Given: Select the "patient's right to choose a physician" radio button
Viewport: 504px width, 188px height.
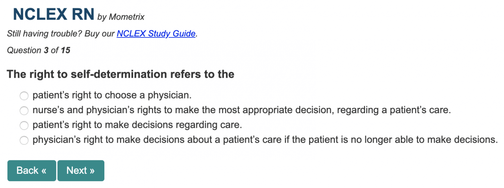Looking at the screenshot, I should tap(24, 96).
